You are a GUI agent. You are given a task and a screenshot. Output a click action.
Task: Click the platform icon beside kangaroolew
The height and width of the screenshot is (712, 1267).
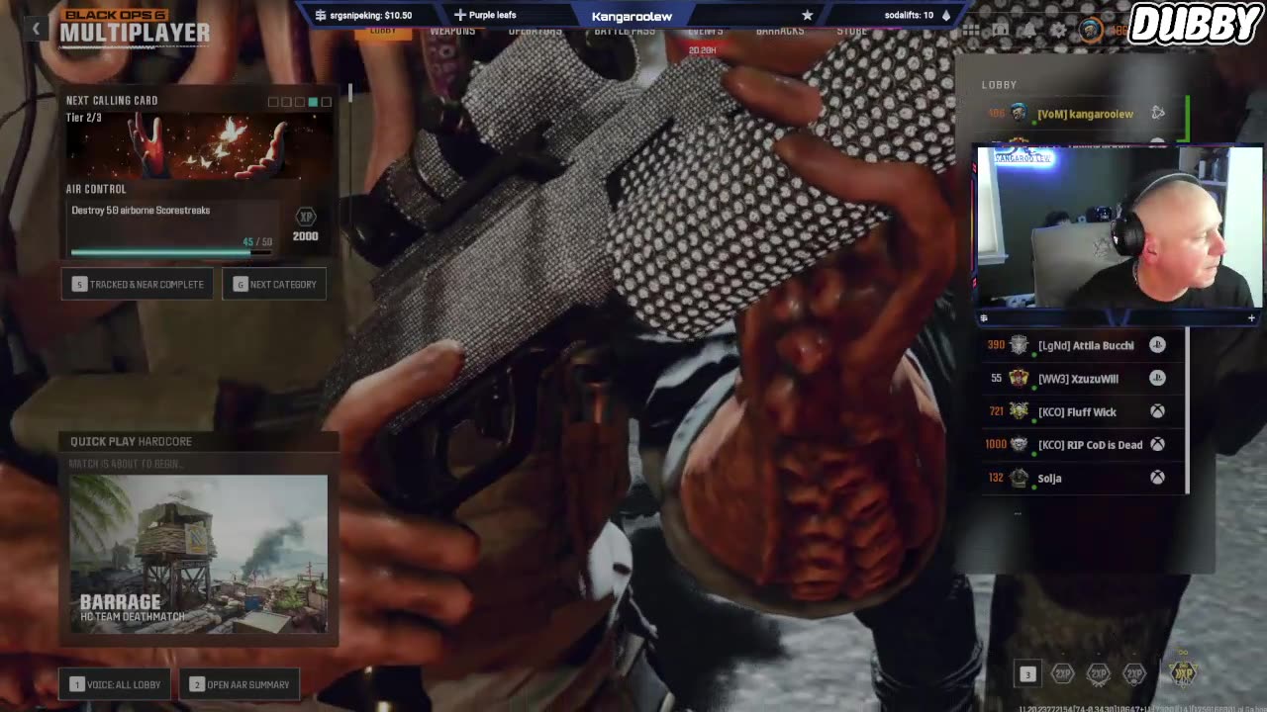(1157, 114)
